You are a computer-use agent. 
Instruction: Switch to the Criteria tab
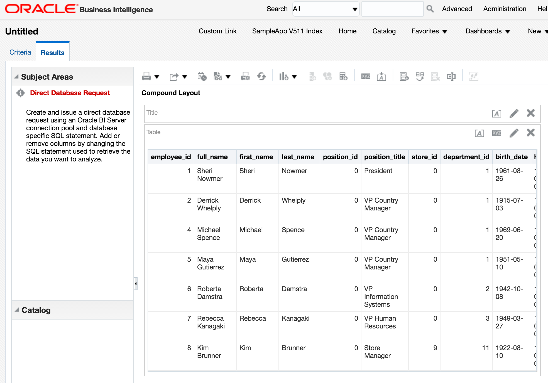(20, 52)
